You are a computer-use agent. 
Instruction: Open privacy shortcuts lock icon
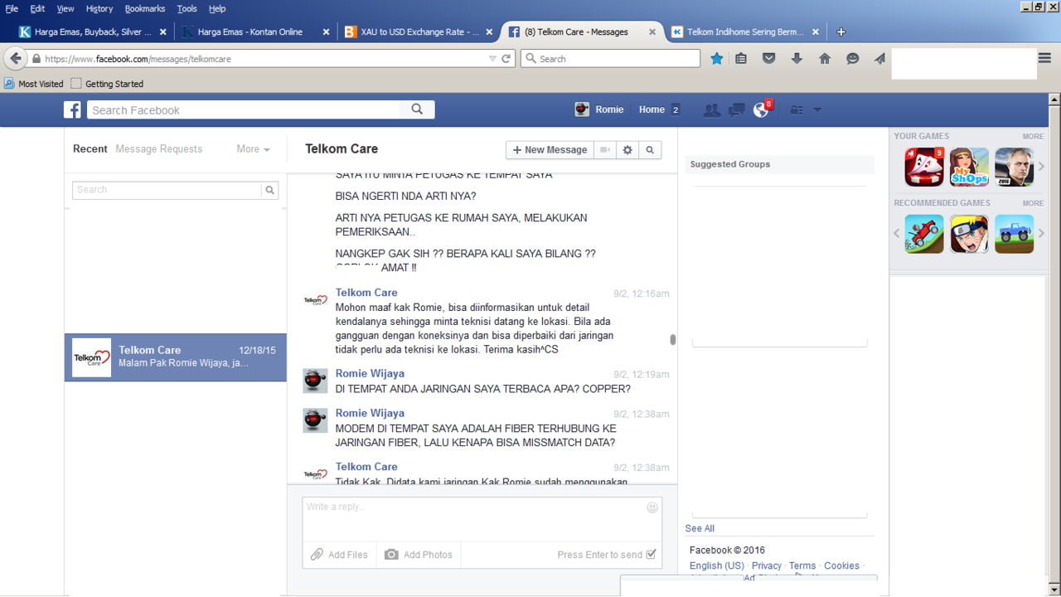[796, 109]
